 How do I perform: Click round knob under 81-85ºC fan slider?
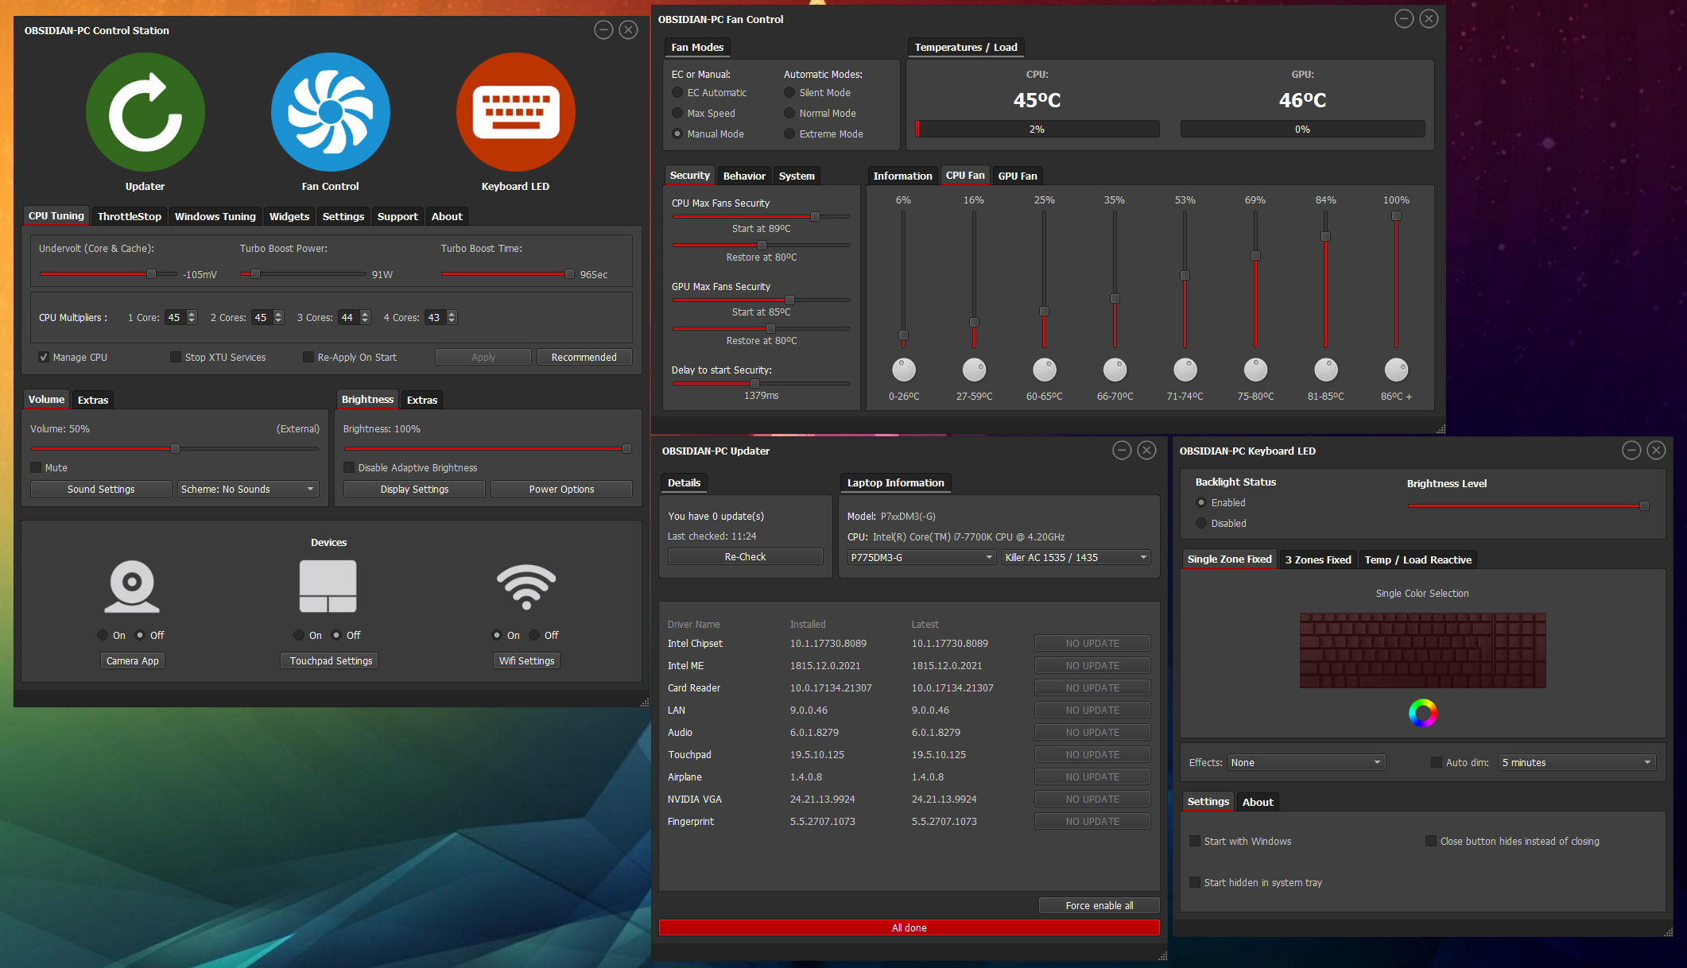pos(1326,370)
